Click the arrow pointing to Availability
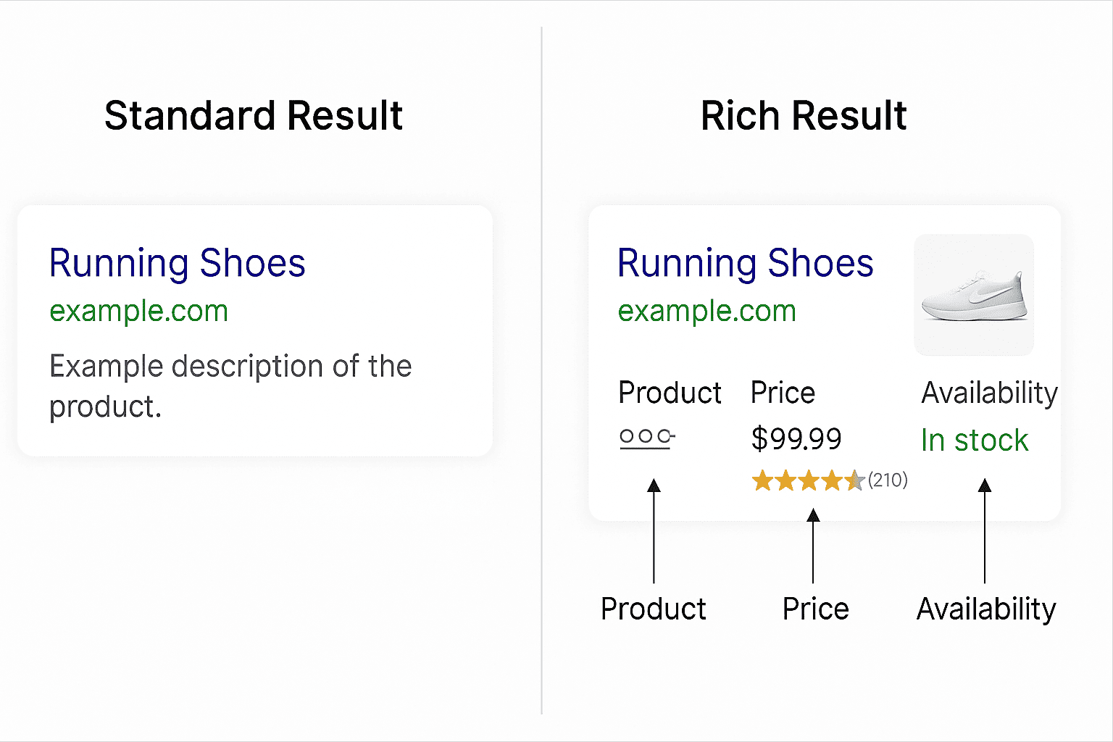The width and height of the screenshot is (1113, 742). click(x=985, y=531)
